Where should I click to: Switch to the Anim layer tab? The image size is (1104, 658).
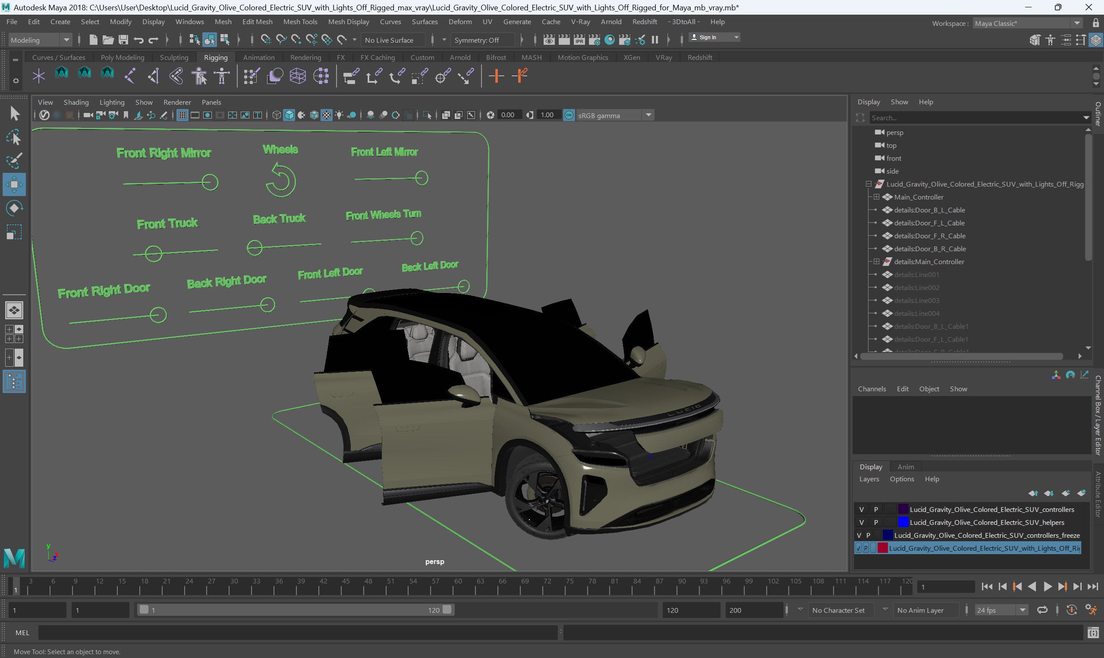[906, 467]
